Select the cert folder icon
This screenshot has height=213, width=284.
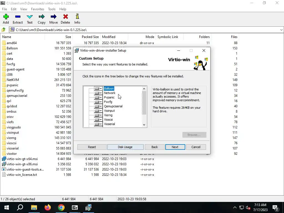(4, 54)
